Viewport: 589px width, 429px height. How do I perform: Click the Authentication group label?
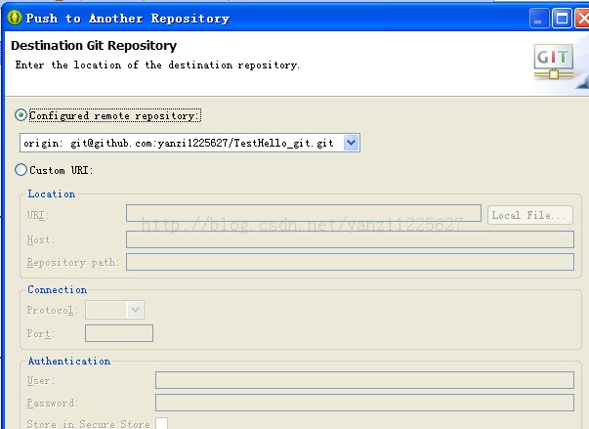coord(69,361)
